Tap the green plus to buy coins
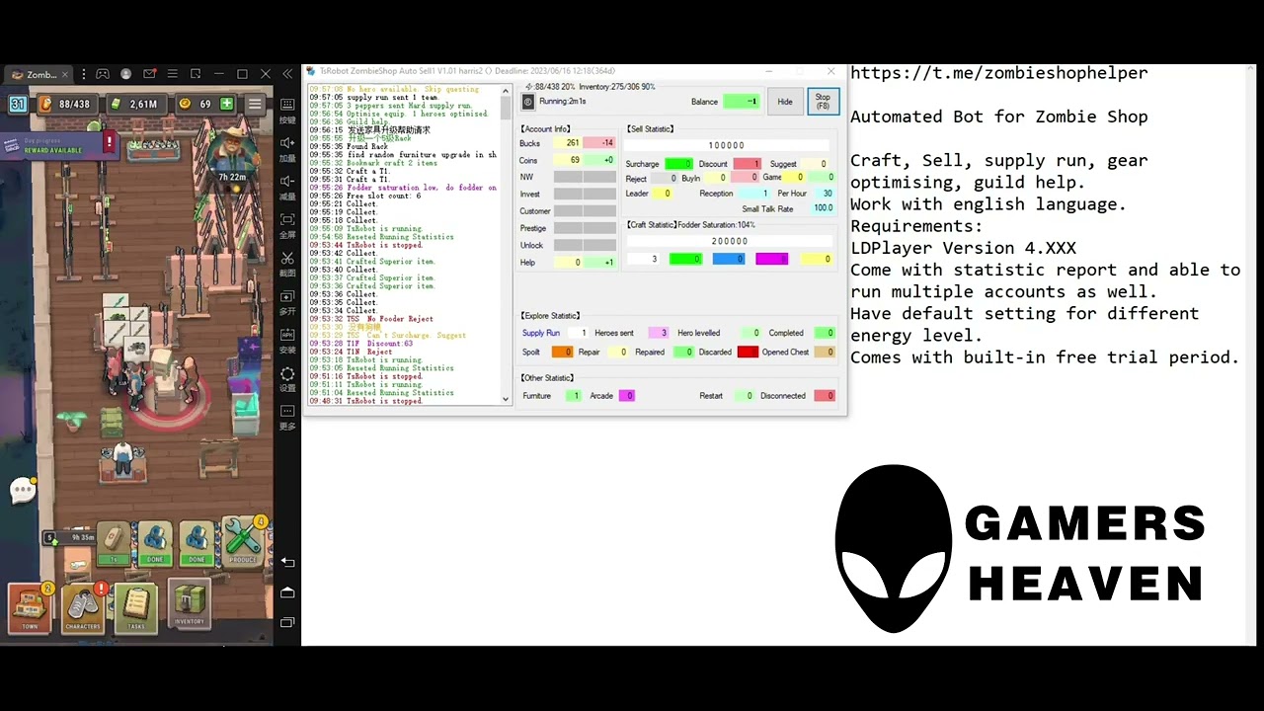 (227, 104)
